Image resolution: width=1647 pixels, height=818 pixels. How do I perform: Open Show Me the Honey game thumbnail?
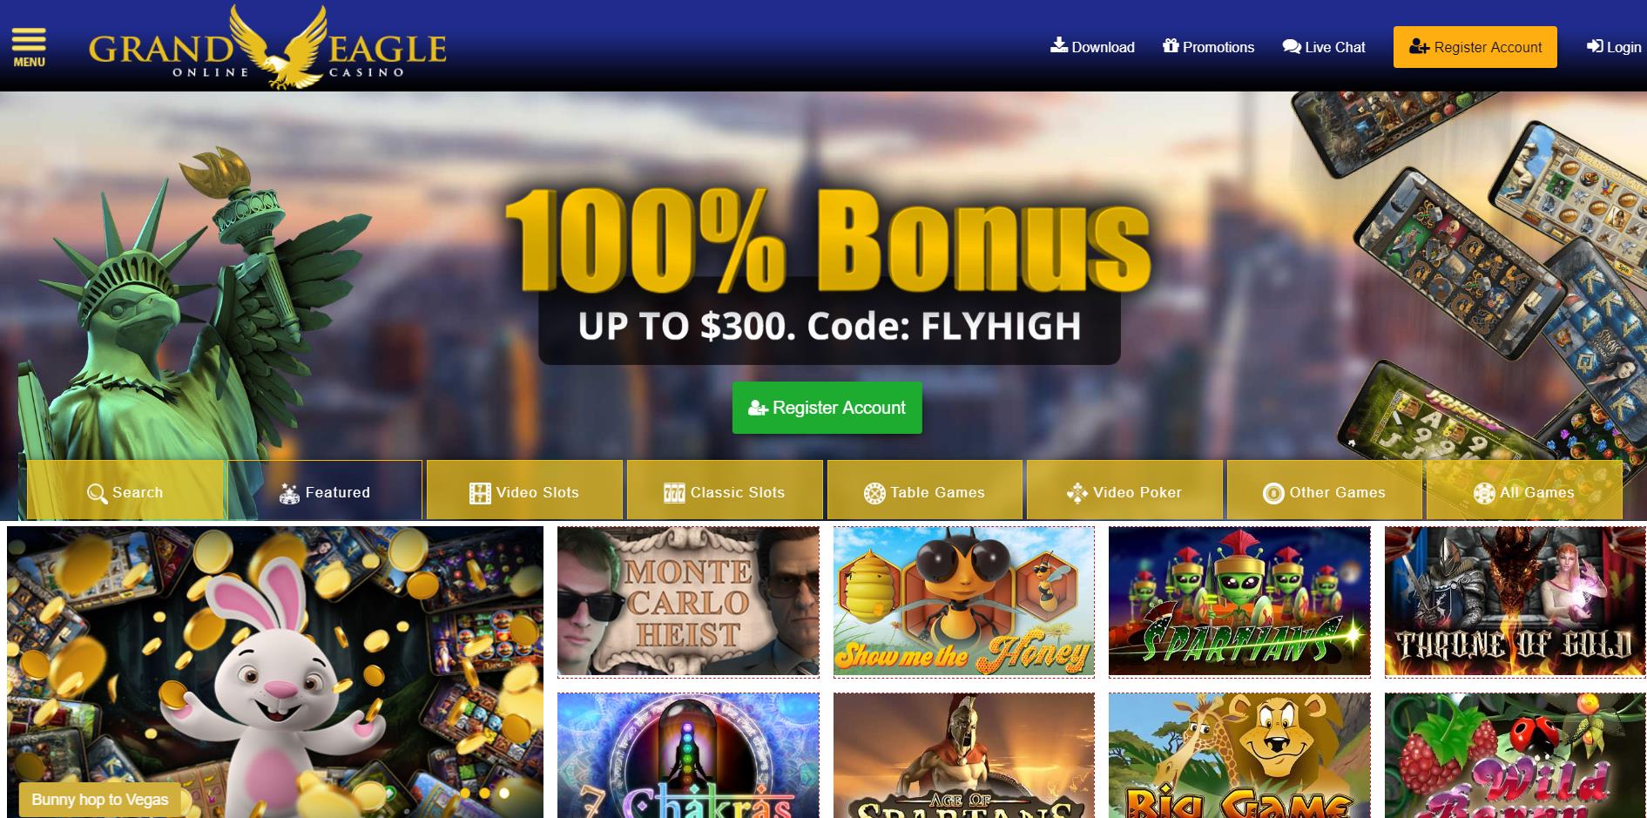coord(964,601)
